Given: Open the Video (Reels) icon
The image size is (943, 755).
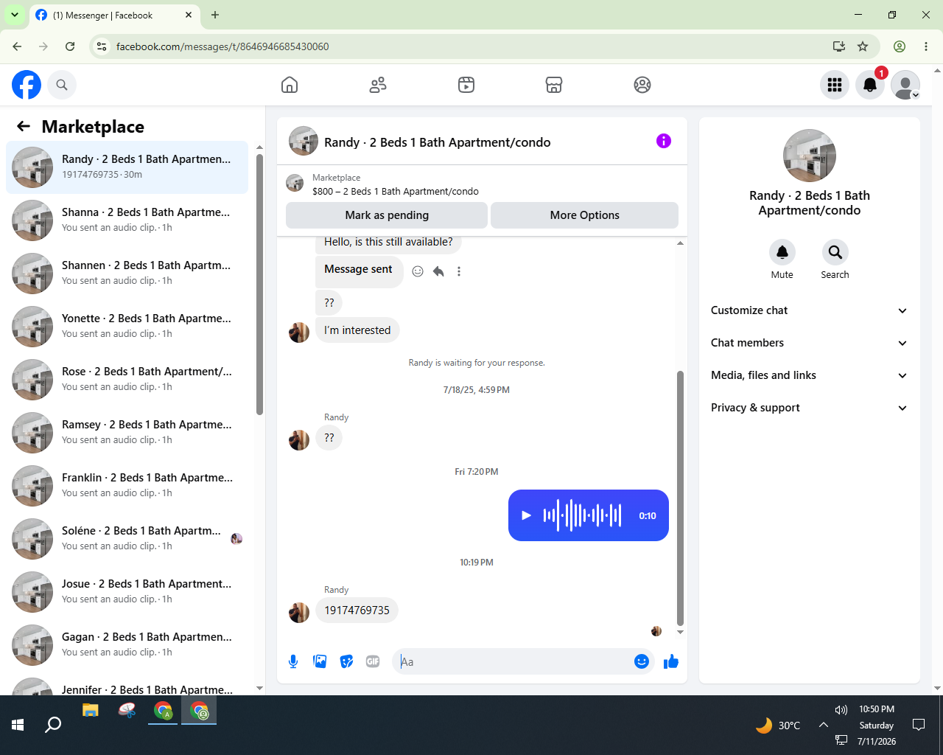Looking at the screenshot, I should coord(466,85).
